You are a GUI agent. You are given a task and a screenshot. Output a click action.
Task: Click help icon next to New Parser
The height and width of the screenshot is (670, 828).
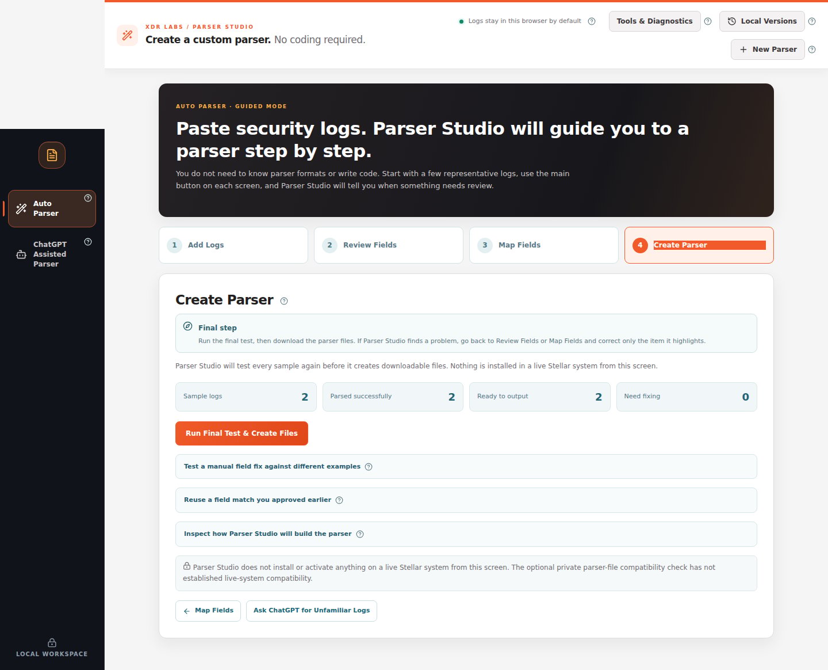pyautogui.click(x=812, y=50)
